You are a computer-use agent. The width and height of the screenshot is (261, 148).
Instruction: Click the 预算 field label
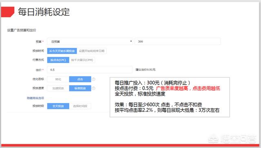pos(39,41)
